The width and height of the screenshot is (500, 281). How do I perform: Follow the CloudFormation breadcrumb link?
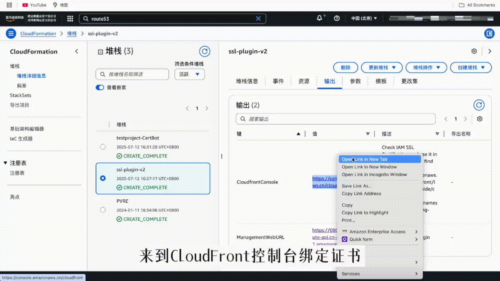[x=38, y=34]
